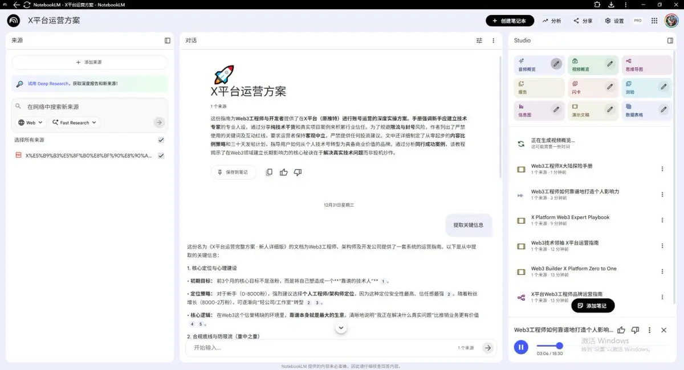This screenshot has width=684, height=370.
Task: Give a thumbs up to the response
Action: [x=283, y=171]
